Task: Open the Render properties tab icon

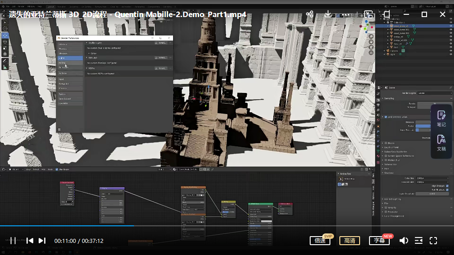Action: 378,100
